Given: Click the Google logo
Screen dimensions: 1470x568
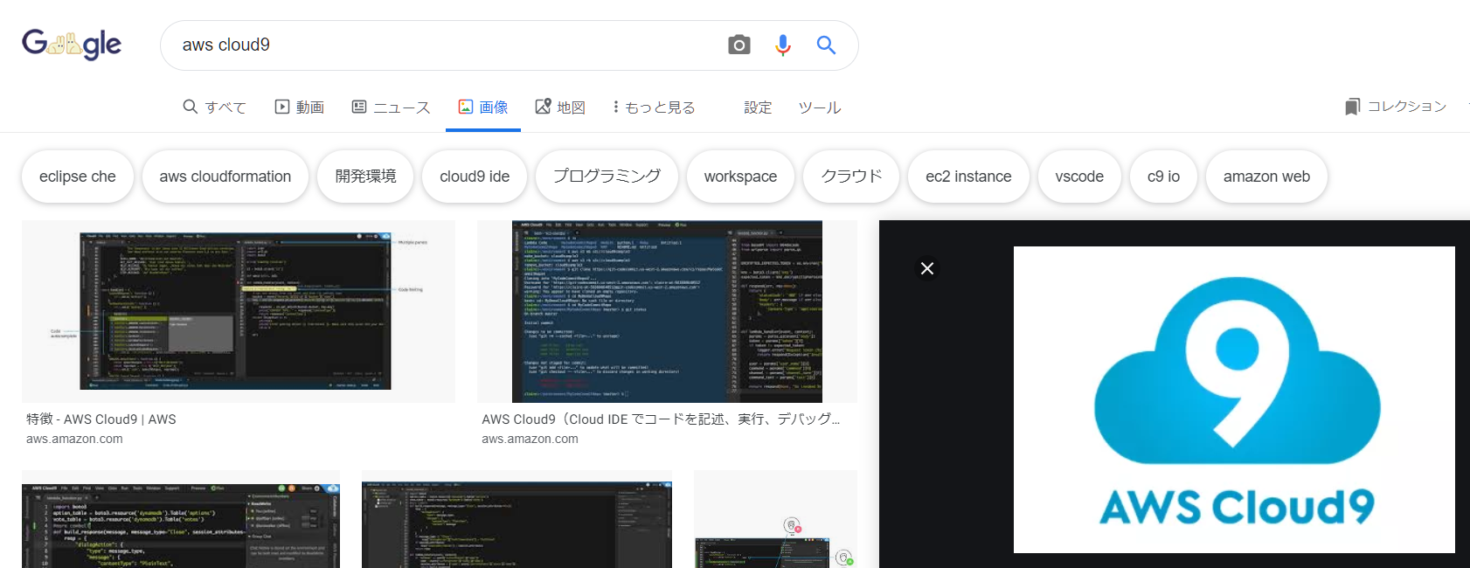Looking at the screenshot, I should coord(72,44).
